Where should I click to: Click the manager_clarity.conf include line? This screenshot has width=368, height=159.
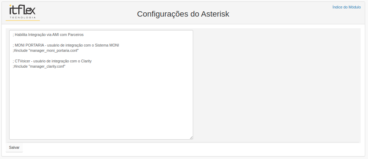pos(39,67)
